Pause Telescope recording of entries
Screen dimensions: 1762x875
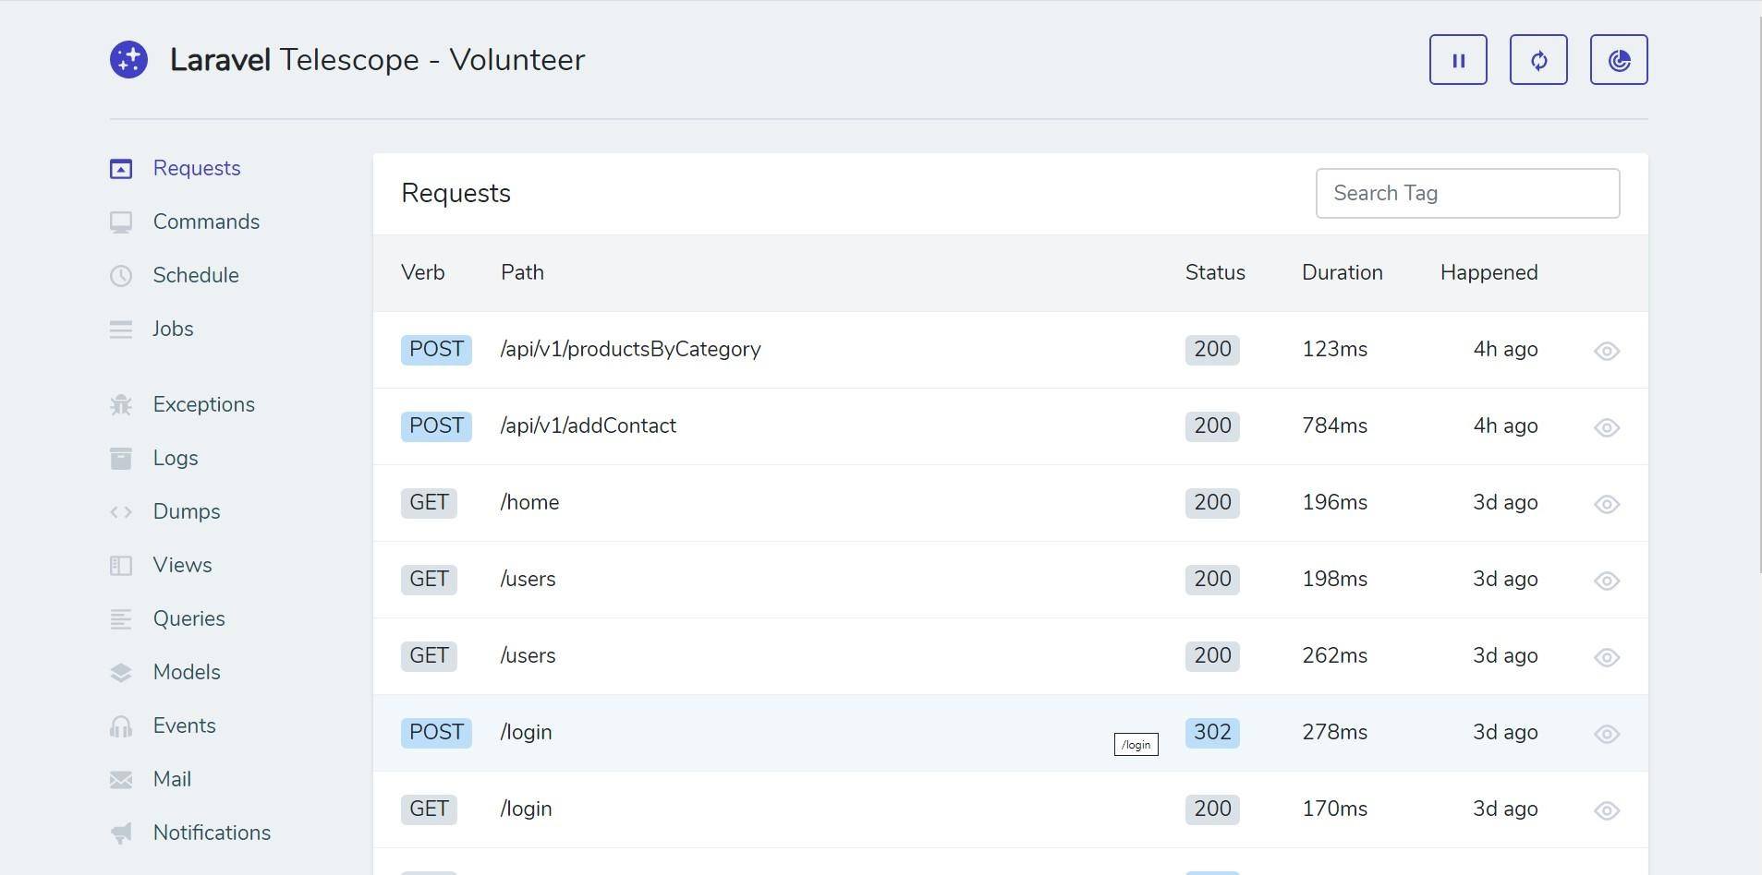pyautogui.click(x=1458, y=59)
